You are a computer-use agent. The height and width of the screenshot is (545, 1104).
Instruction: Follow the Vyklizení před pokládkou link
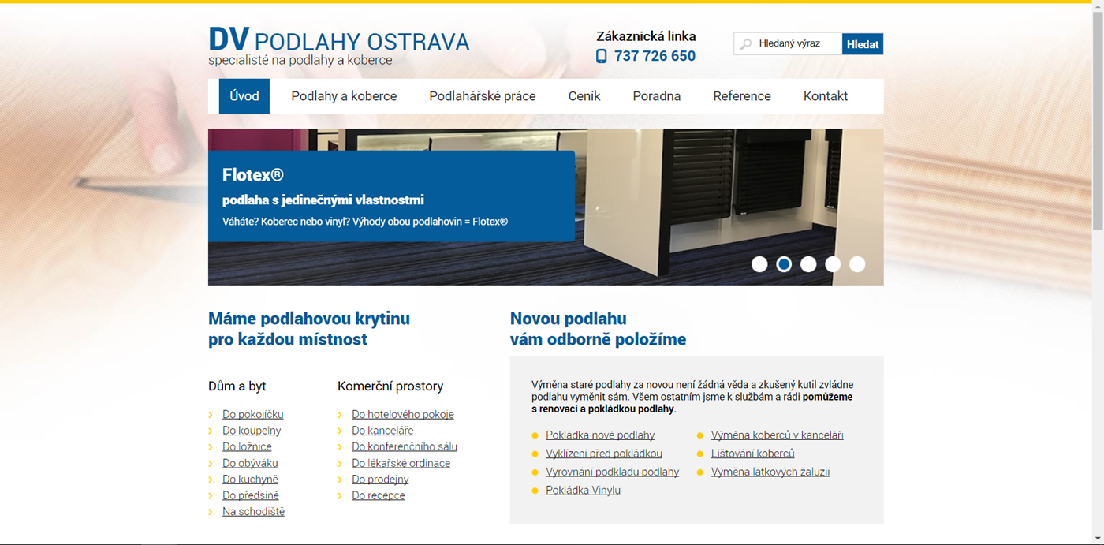coord(604,454)
